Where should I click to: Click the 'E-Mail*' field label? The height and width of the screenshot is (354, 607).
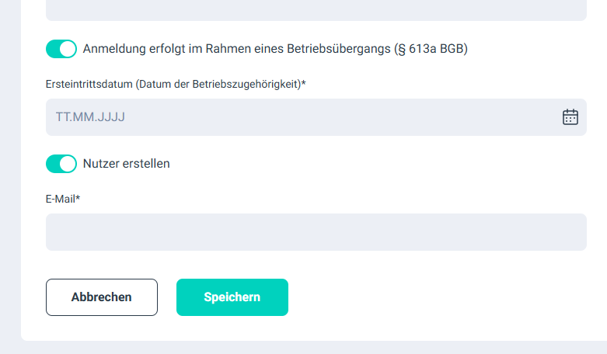click(63, 200)
